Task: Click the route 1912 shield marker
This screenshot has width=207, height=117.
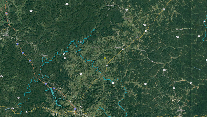Action: tap(31, 11)
